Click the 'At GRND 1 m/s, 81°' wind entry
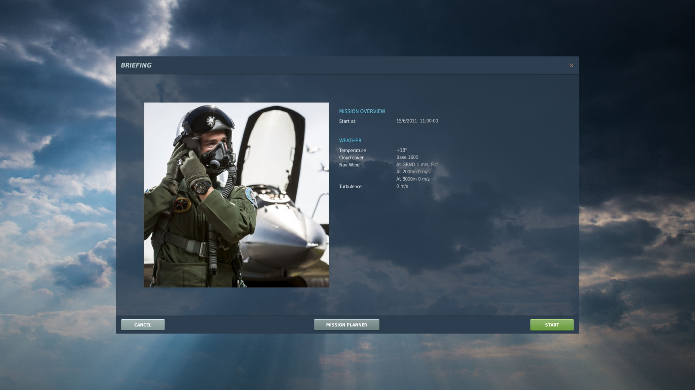The image size is (695, 390). click(x=417, y=165)
